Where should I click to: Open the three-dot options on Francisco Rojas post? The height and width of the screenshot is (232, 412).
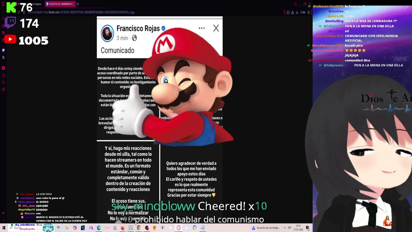(x=201, y=28)
